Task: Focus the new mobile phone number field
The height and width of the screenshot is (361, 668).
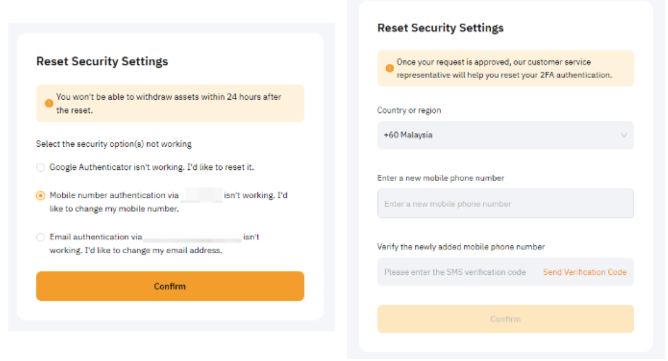Action: tap(505, 204)
